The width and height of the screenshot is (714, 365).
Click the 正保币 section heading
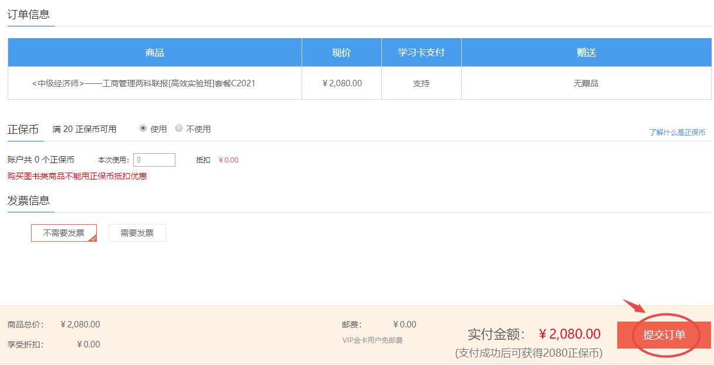tap(24, 128)
